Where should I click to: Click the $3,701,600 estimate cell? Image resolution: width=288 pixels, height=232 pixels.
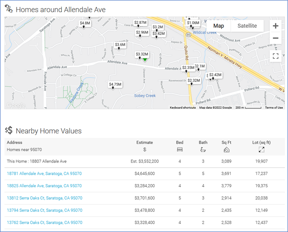(144, 198)
